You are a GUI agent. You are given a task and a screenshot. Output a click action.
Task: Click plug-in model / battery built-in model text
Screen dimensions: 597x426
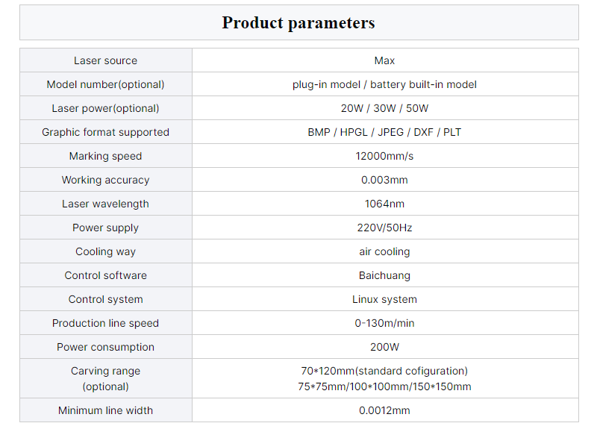[384, 84]
